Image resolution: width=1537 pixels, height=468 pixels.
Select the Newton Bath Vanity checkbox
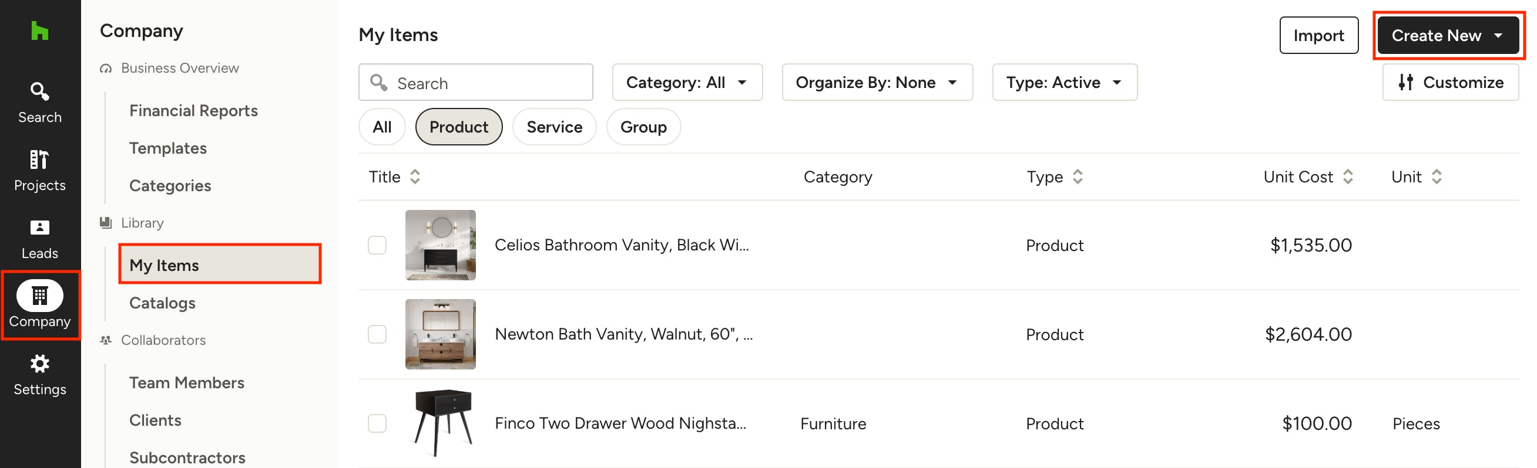[377, 335]
